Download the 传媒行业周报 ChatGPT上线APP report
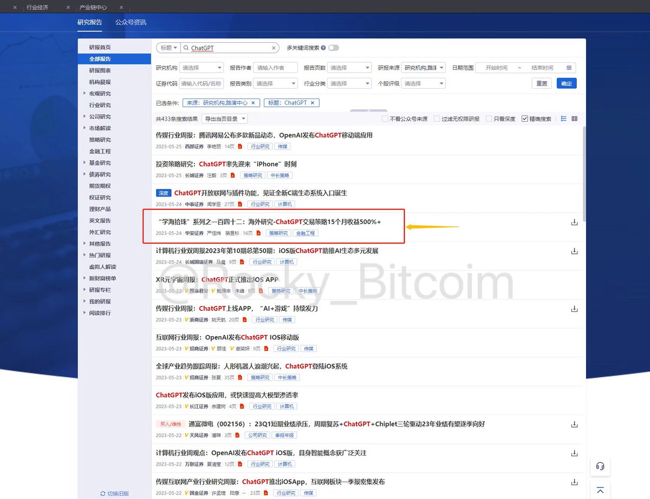 coord(574,309)
